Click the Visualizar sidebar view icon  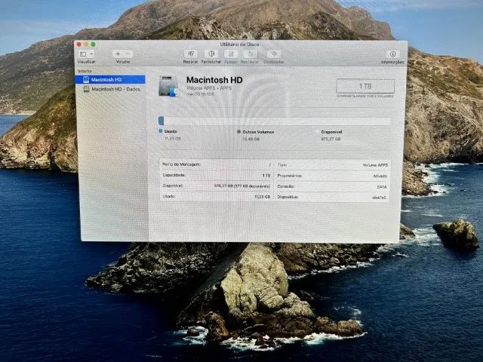(83, 54)
